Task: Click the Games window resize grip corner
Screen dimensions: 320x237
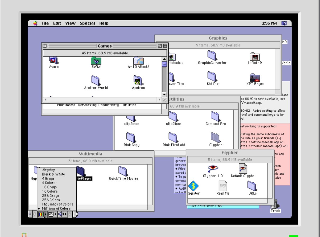Action: 164,100
